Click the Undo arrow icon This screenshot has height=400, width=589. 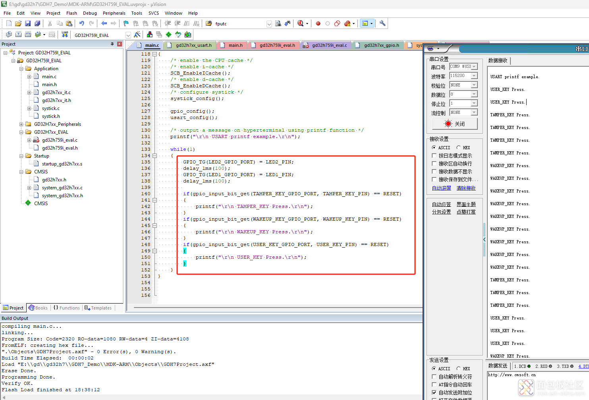click(x=82, y=23)
